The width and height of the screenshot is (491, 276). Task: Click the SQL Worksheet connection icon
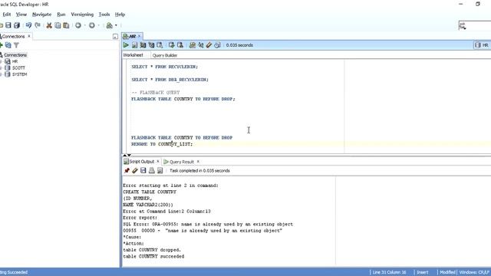(x=109, y=25)
